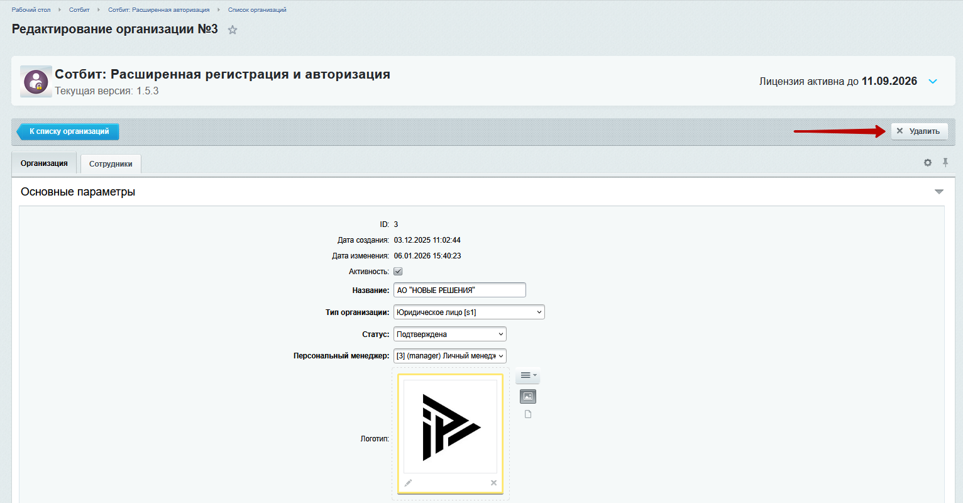Image resolution: width=963 pixels, height=503 pixels.
Task: Switch to the Сотрудники tab
Action: [x=111, y=164]
